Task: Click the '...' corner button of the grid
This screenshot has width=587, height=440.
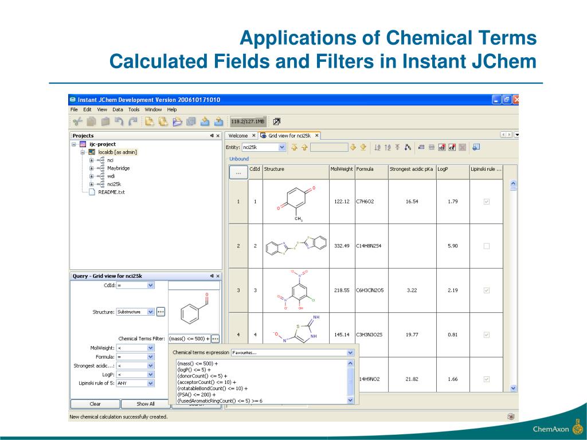Action: click(x=238, y=173)
